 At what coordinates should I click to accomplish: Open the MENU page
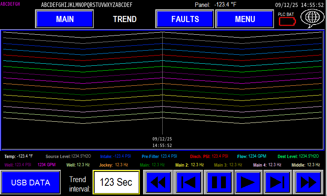tap(245, 19)
